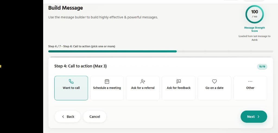Choose the "Ask for feedback" text

pyautogui.click(x=179, y=88)
